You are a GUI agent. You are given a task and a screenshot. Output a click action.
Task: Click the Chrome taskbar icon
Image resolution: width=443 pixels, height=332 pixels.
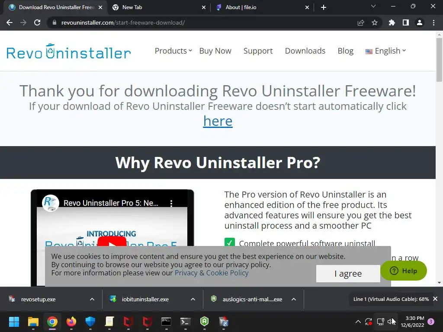coord(52,322)
